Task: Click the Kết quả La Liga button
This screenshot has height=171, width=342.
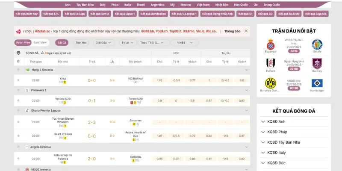Action: coord(74,14)
